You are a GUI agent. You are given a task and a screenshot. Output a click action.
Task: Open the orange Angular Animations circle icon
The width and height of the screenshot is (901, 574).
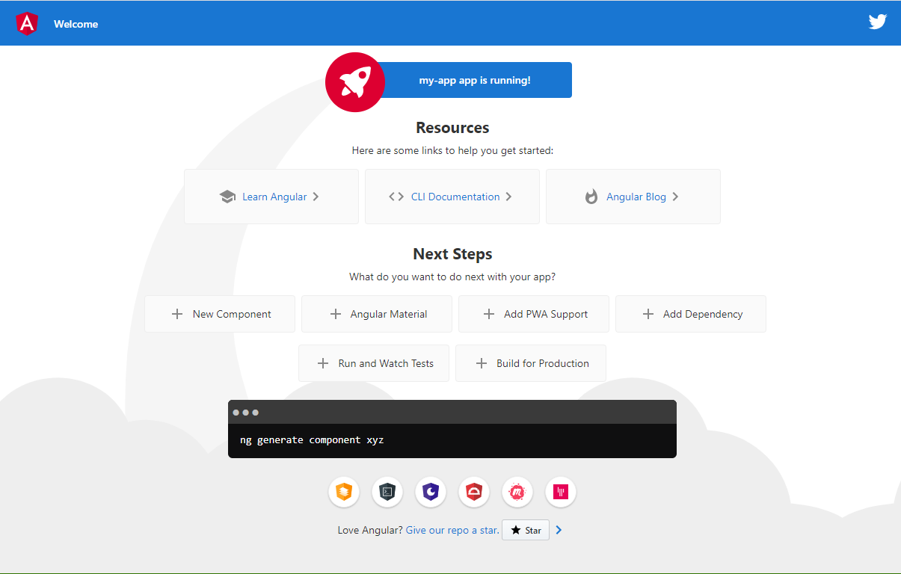tap(344, 492)
